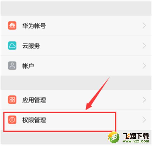Click the gray divider between 帐户 and 应用管理
Viewport: 152px width, 146px height.
point(76,83)
